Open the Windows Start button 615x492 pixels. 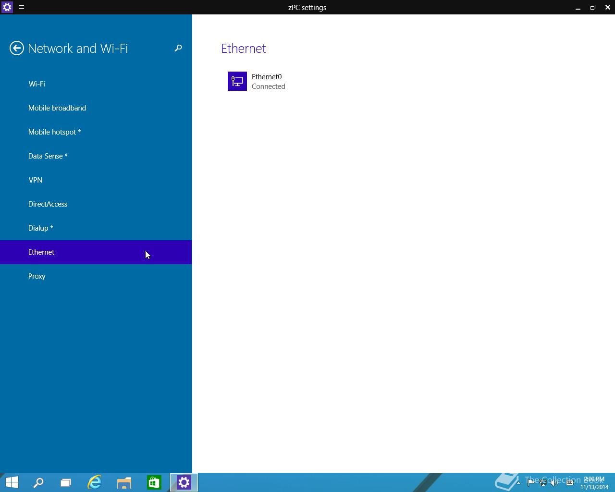click(x=12, y=482)
